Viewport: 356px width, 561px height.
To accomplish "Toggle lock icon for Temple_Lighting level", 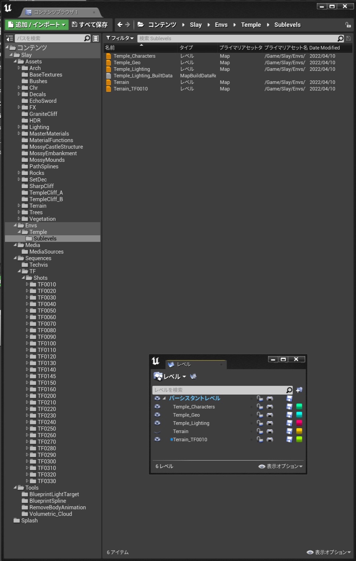I will [x=260, y=423].
